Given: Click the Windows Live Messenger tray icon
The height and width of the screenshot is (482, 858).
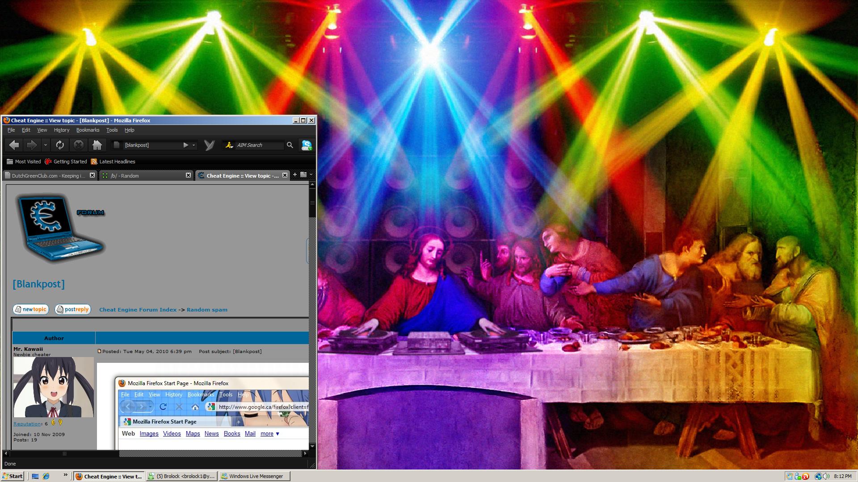Looking at the screenshot, I should tap(798, 476).
